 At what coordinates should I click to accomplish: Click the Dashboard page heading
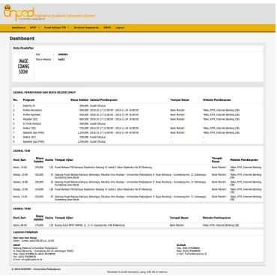click(22, 38)
